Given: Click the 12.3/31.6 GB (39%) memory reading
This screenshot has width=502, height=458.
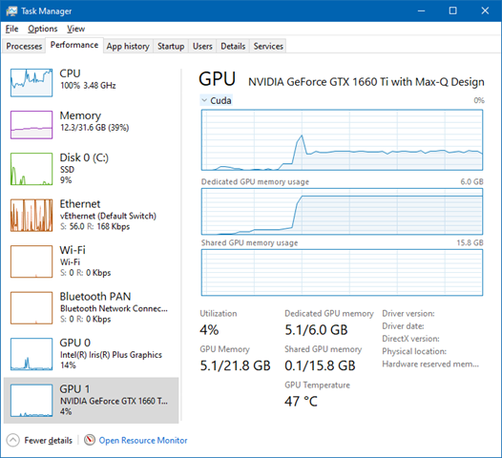Looking at the screenshot, I should pos(94,128).
